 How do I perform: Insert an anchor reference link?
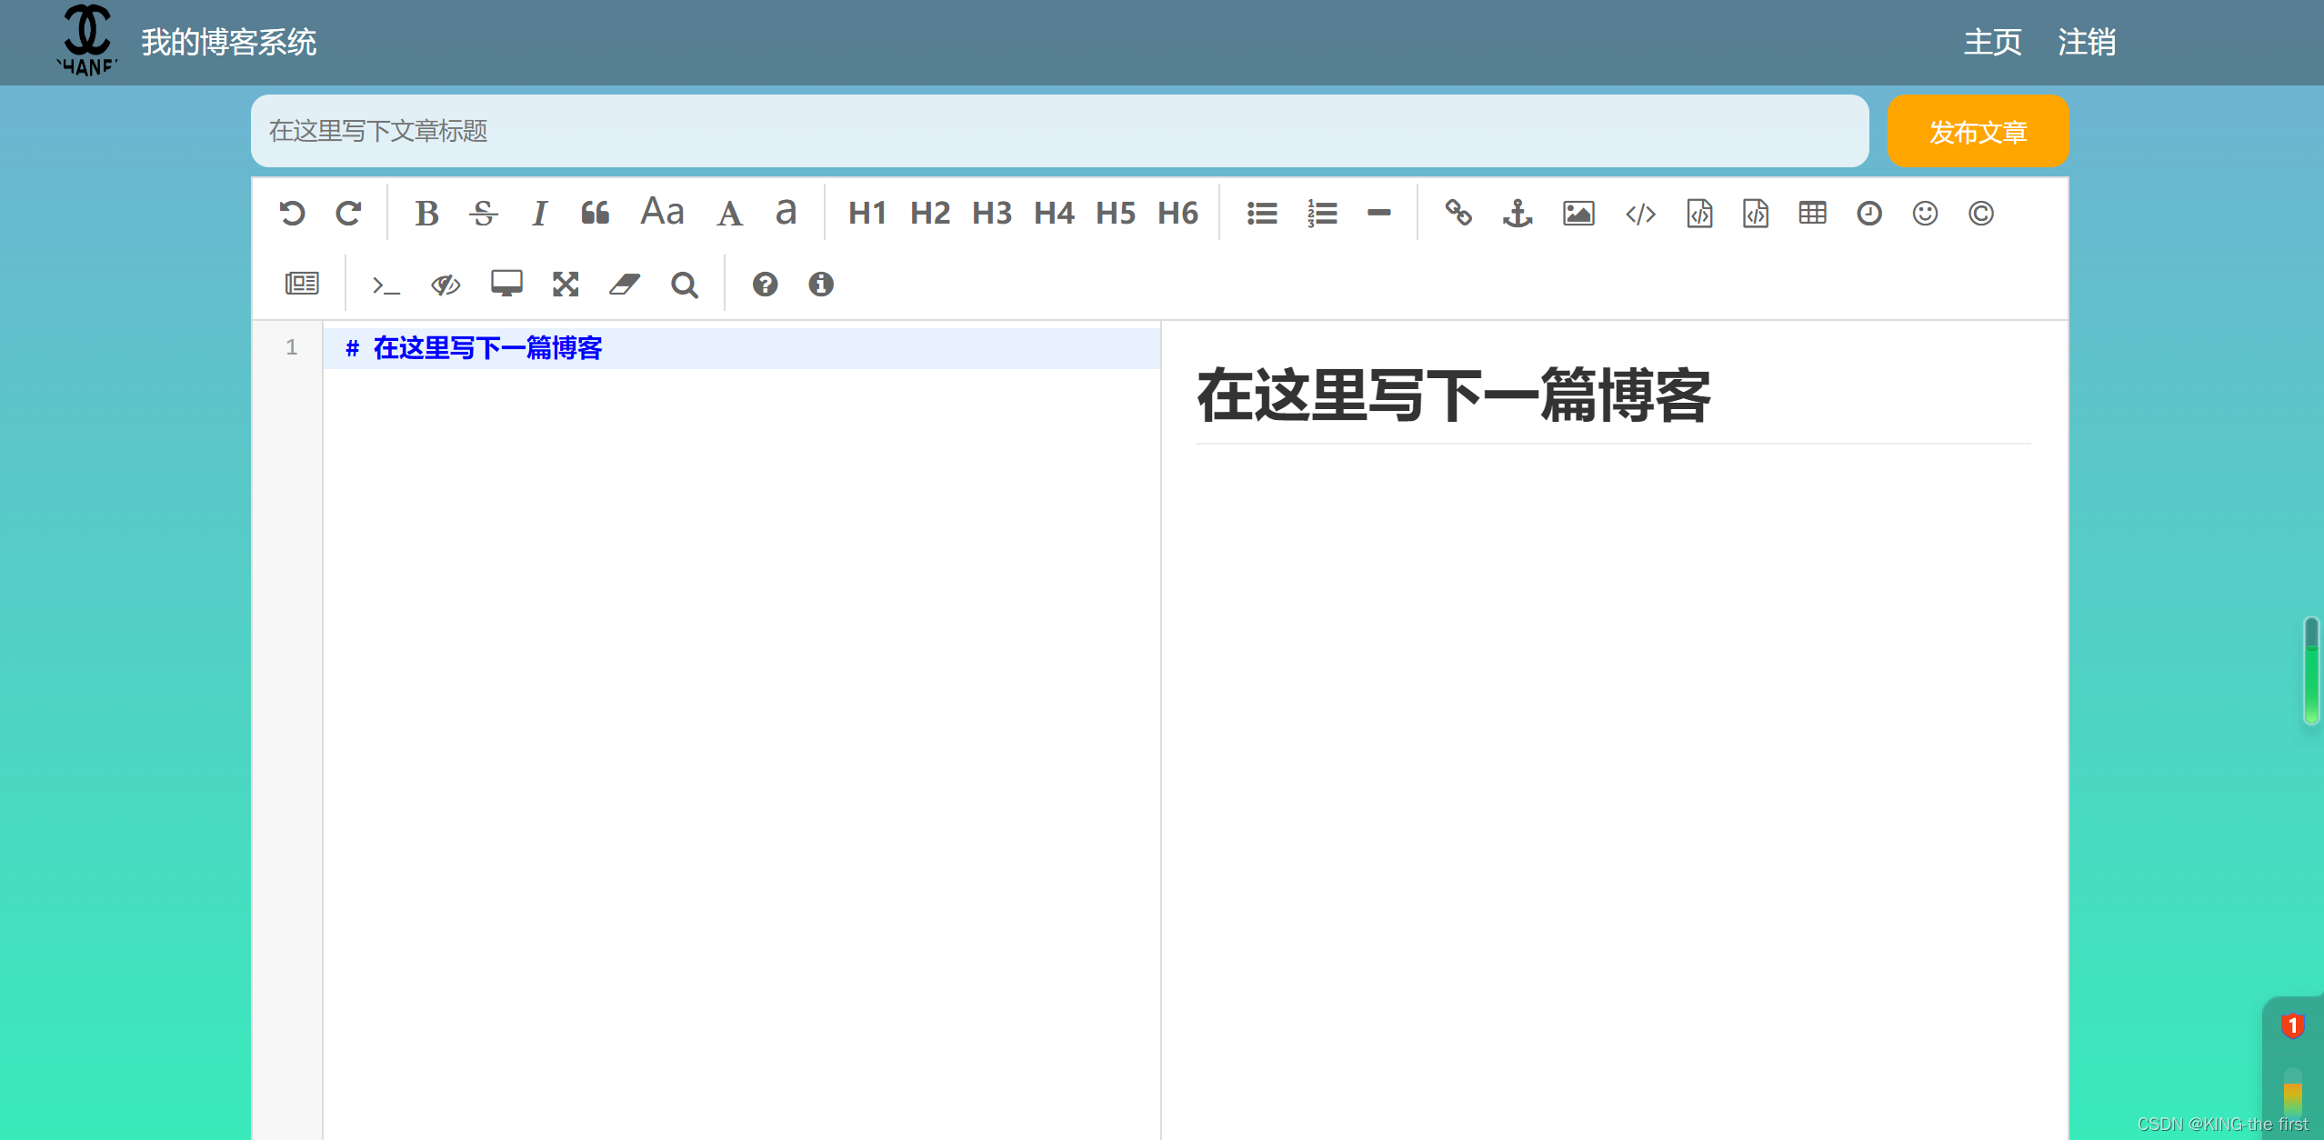pos(1517,213)
